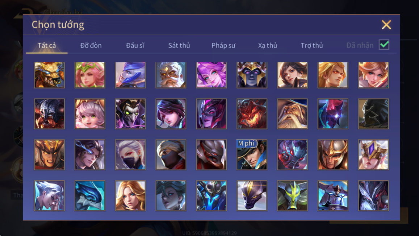
Task: Filter heroes by 'Xạ thủ' tab
Action: pos(268,45)
